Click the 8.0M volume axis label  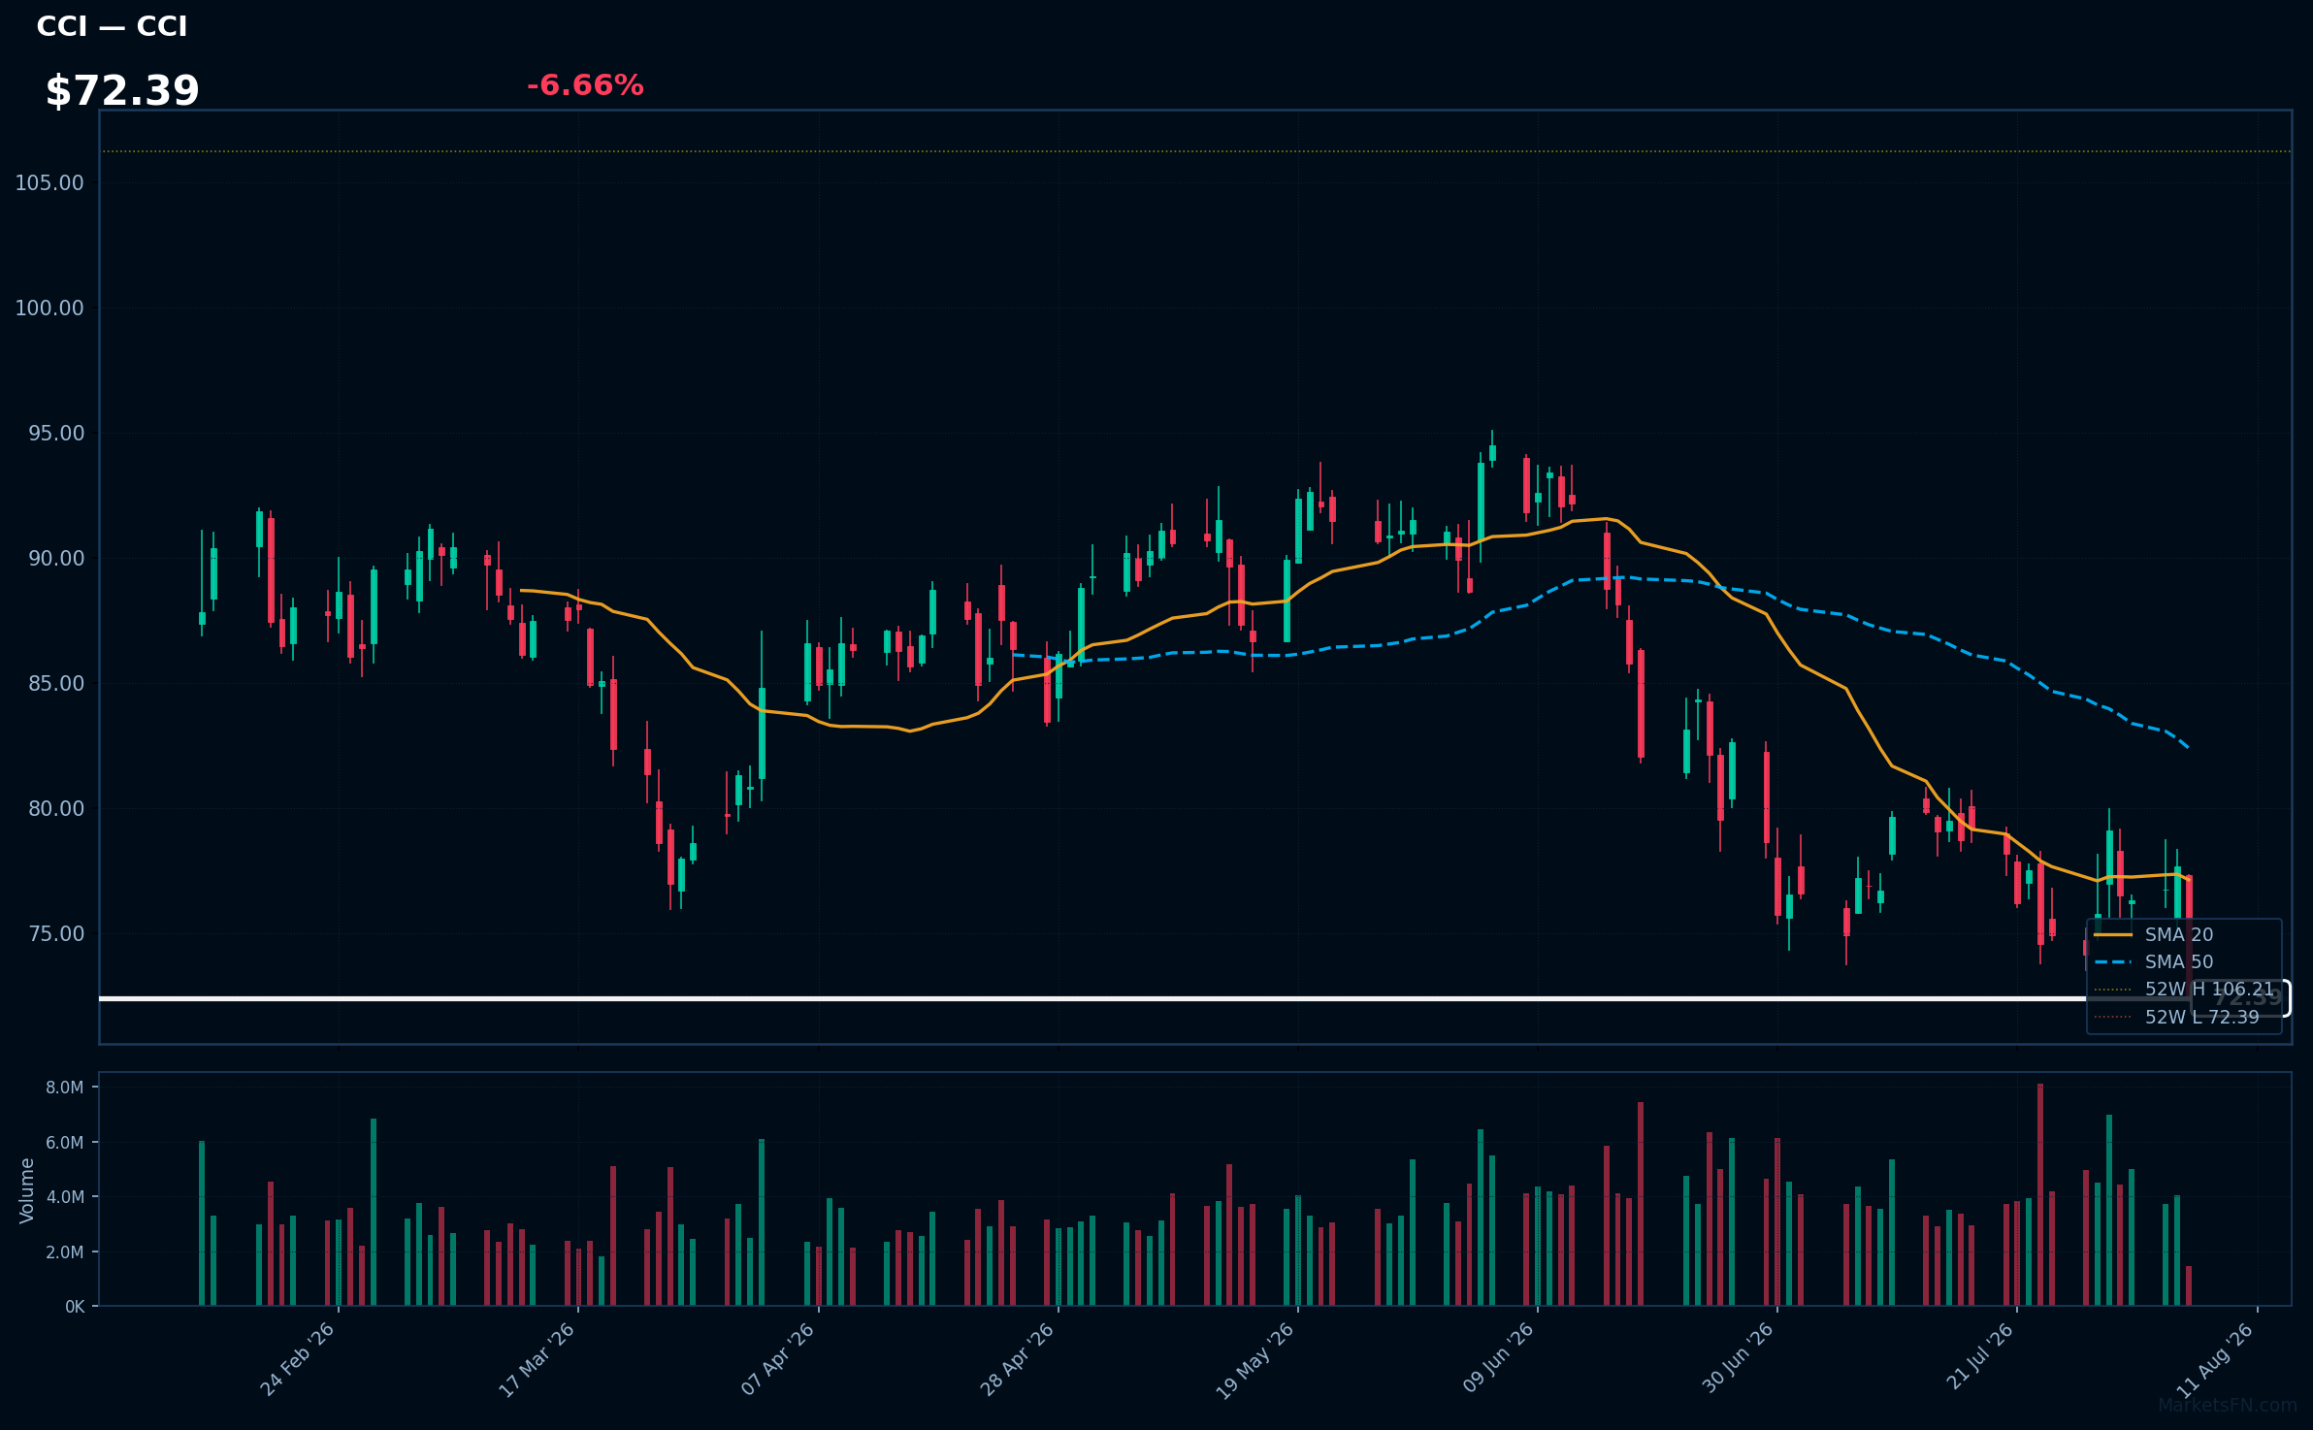coord(65,1088)
